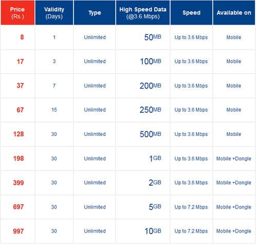Select the High Speed Data header
The height and width of the screenshot is (245, 257).
coord(143,12)
